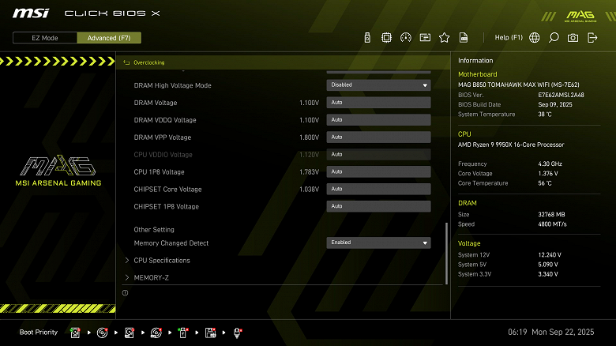Take a screenshot with the camera icon
Image resolution: width=616 pixels, height=346 pixels.
tap(573, 38)
